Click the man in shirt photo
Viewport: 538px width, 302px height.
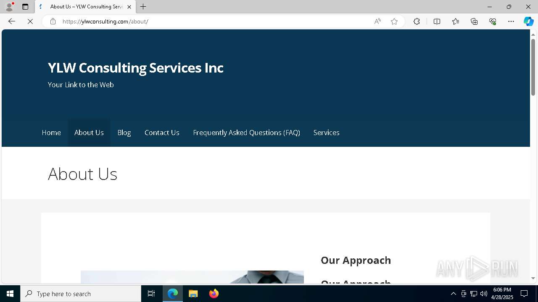[192, 277]
